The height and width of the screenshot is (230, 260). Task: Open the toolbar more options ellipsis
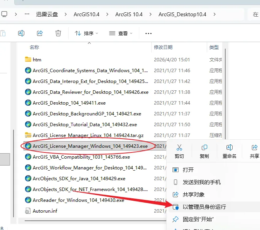pyautogui.click(x=148, y=34)
